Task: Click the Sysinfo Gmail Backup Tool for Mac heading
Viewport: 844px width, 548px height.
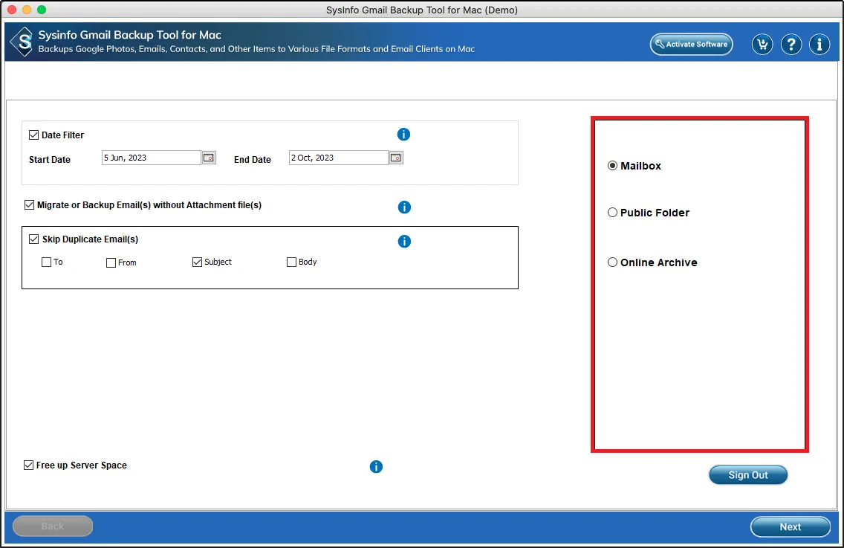Action: coord(130,35)
